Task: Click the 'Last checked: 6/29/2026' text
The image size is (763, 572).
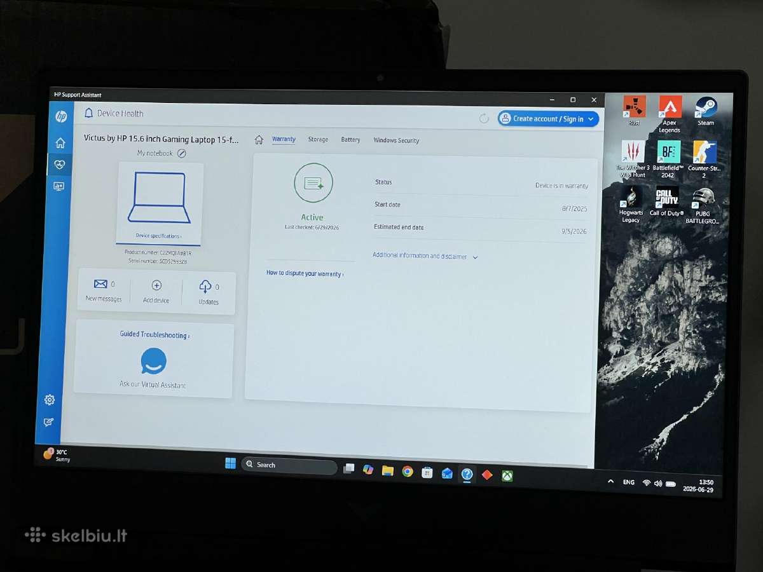Action: pos(312,227)
